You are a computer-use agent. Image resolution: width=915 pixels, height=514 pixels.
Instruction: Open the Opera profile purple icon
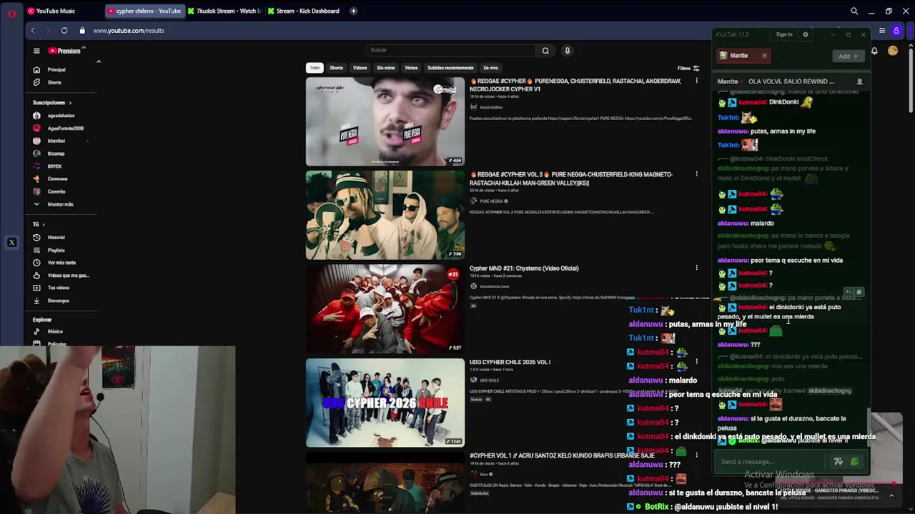coord(896,31)
